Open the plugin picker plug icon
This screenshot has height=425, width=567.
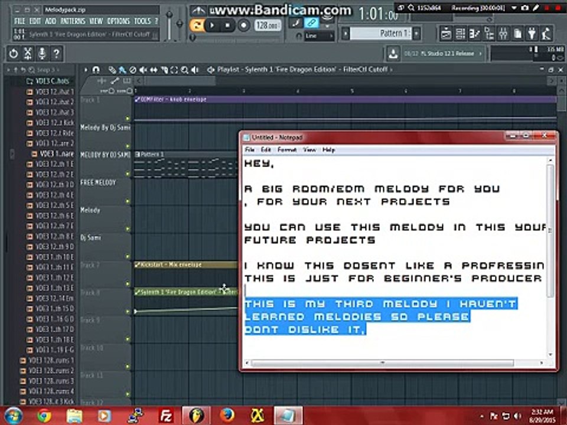(x=532, y=34)
